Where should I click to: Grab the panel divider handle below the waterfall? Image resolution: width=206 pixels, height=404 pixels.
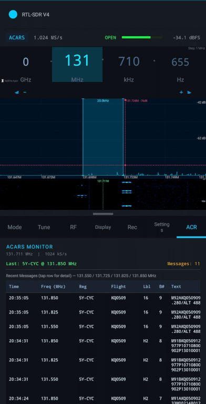(103, 214)
